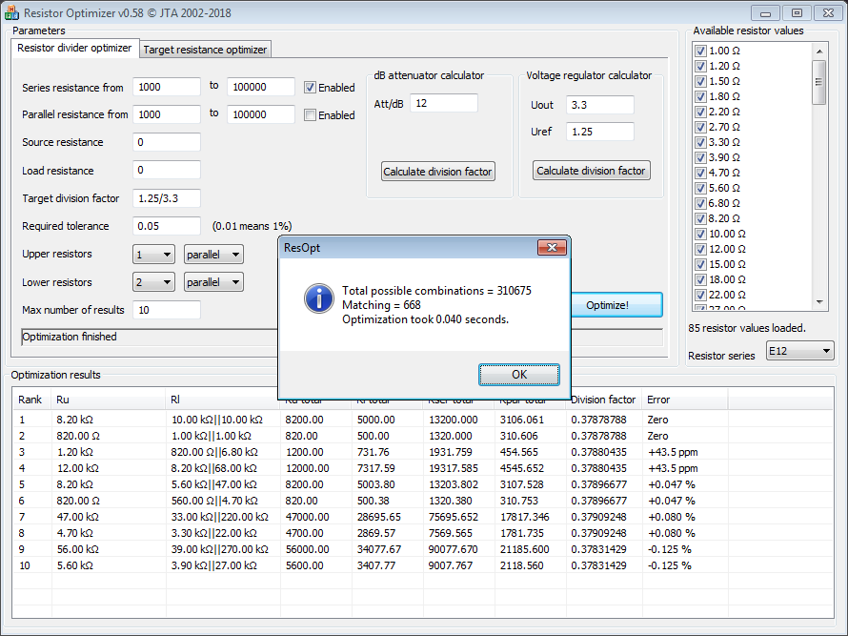Click the Resistor Optimizer title bar app icon
The image size is (848, 636).
tap(11, 13)
